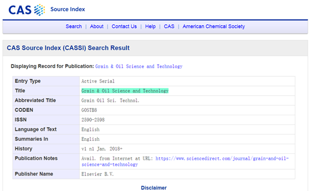Viewport: 310px width, 191px height.
Task: Open the Search menu link
Action: 73,26
